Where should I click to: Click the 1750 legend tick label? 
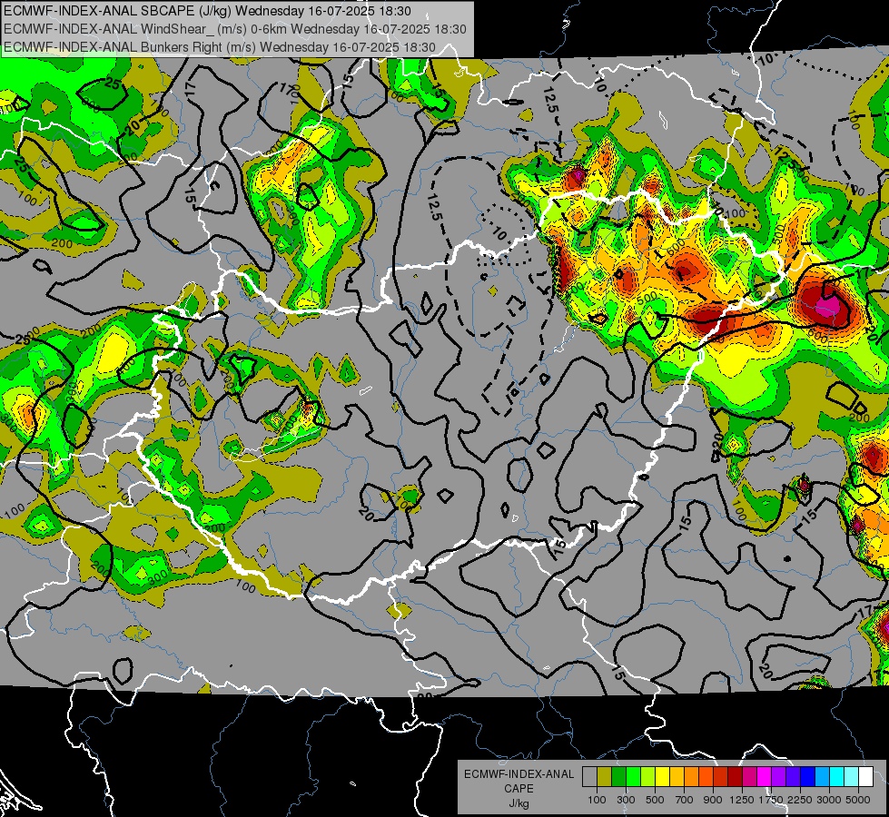click(x=771, y=800)
